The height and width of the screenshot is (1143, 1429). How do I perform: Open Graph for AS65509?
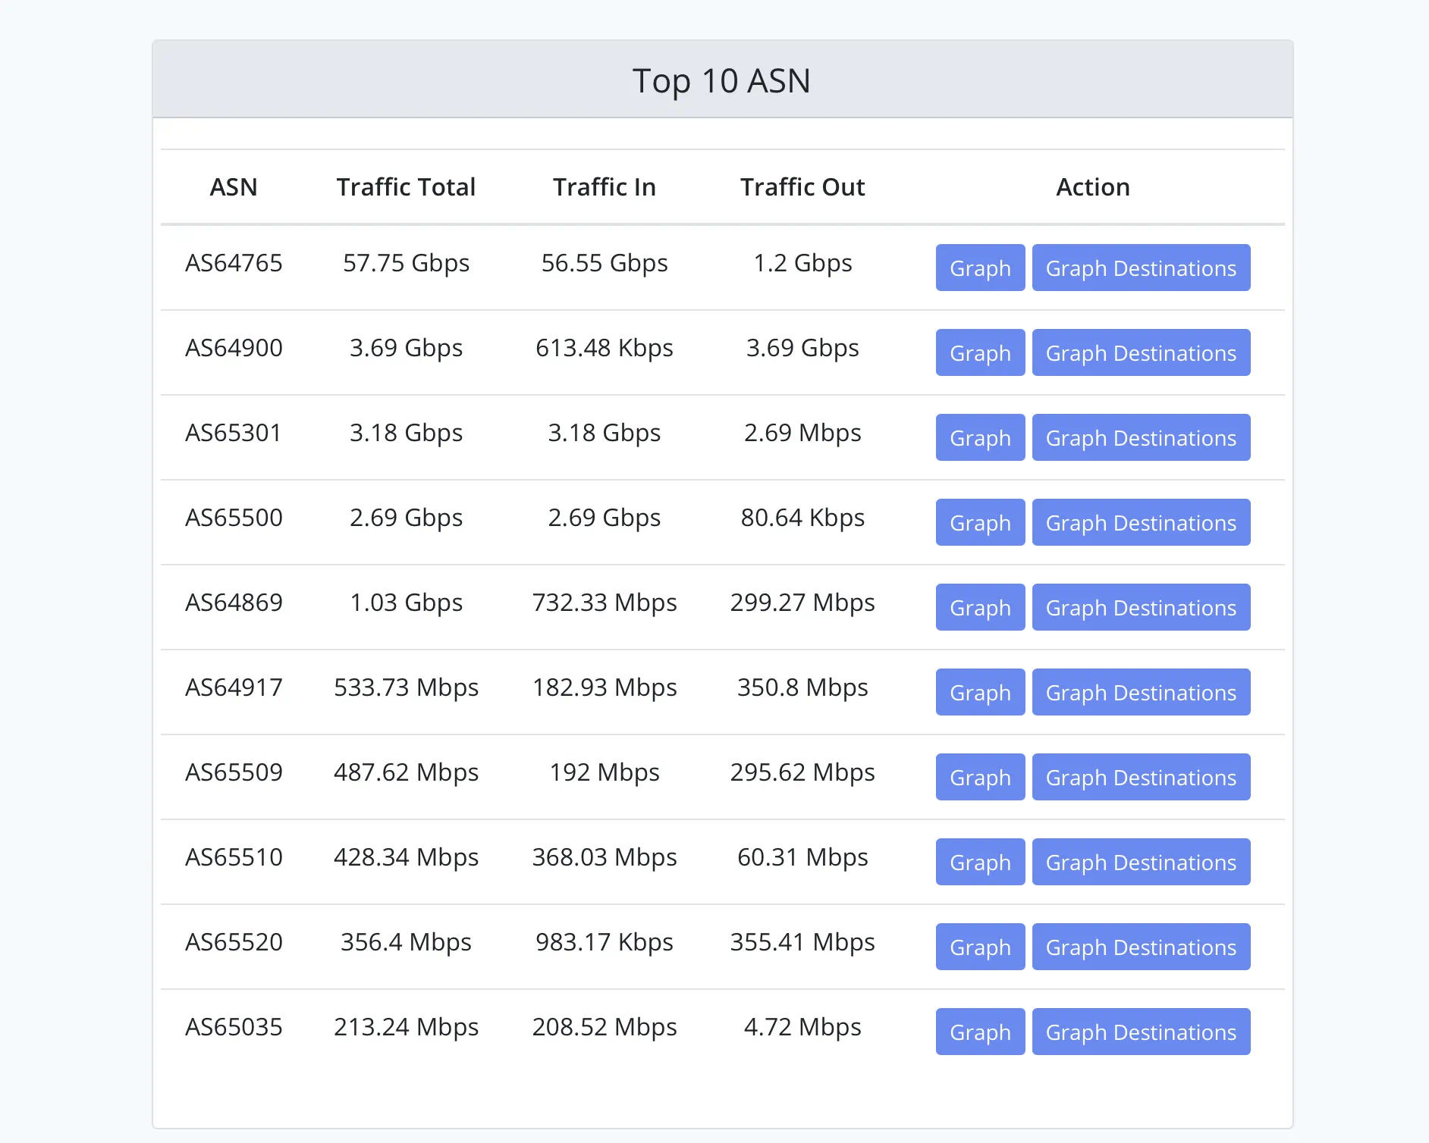pos(980,777)
